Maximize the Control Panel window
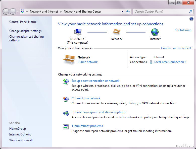 [x=179, y=3]
